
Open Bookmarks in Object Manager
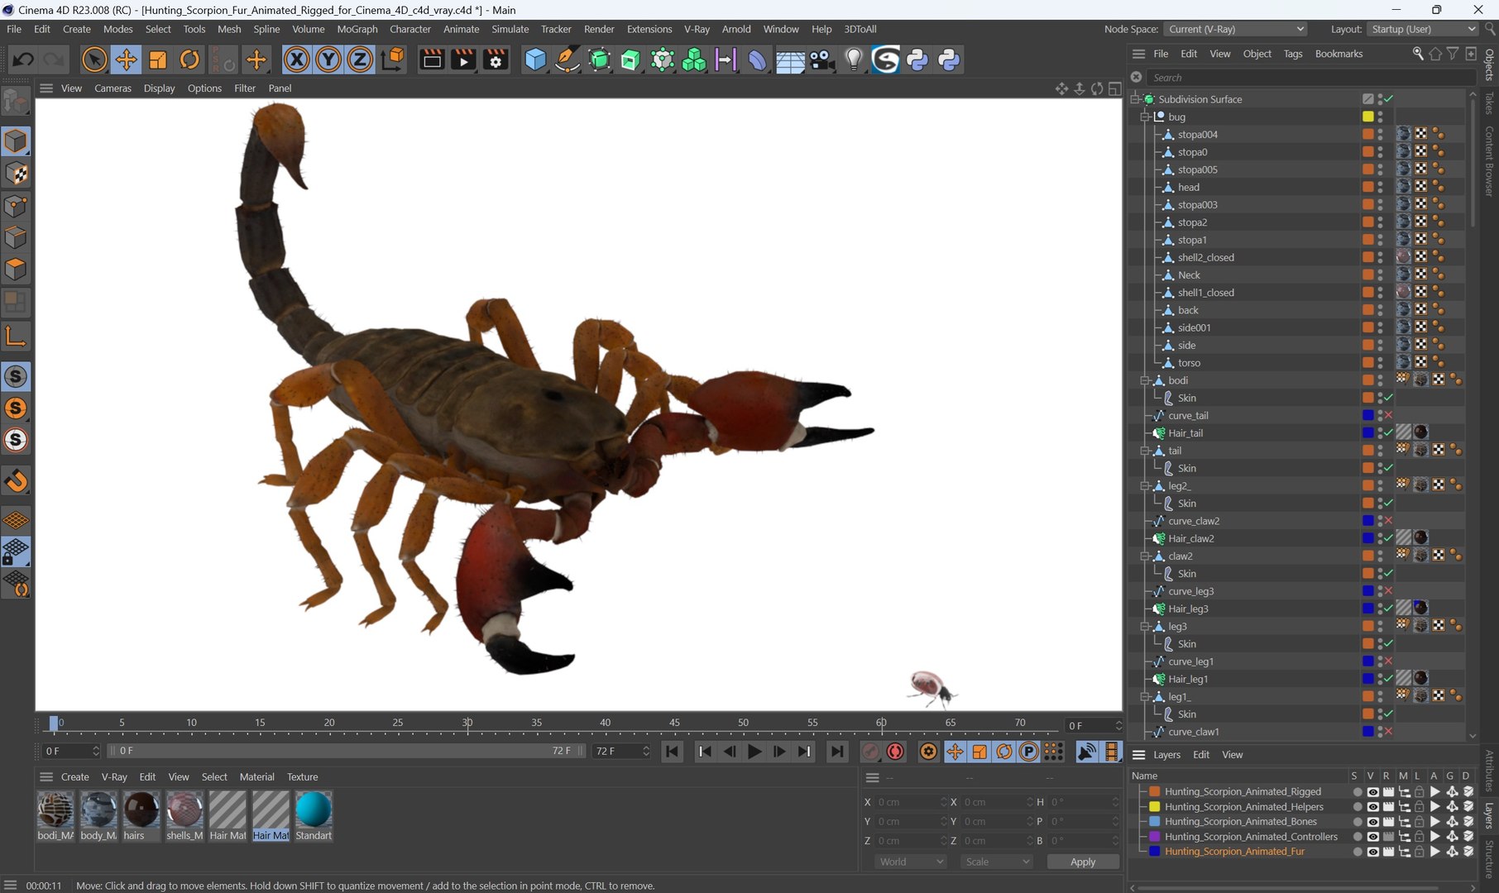click(1339, 54)
